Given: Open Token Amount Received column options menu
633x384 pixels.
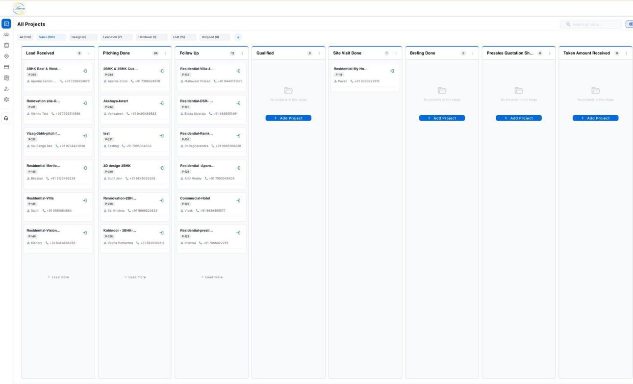Looking at the screenshot, I should [626, 53].
